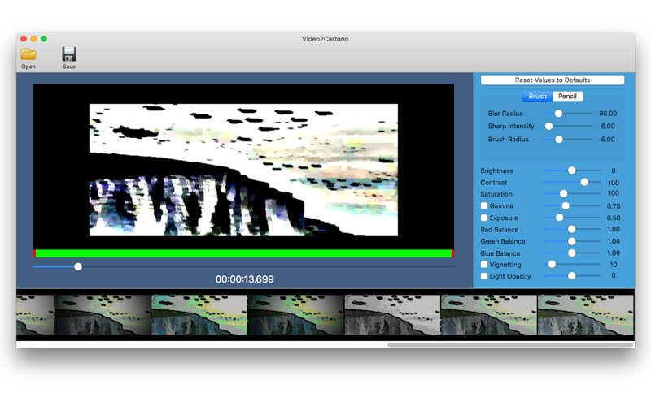Screen dimensions: 651x406
Task: Click the Brightness slider knob
Action: 572,171
